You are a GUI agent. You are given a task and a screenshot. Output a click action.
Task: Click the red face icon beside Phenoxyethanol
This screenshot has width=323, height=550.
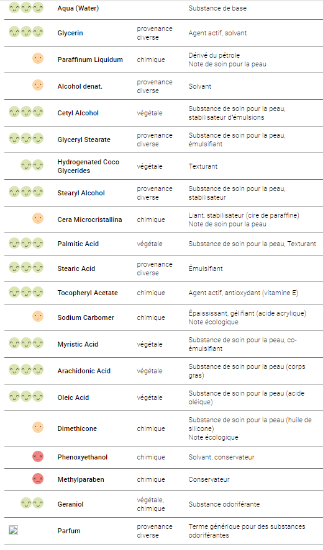coord(38,457)
